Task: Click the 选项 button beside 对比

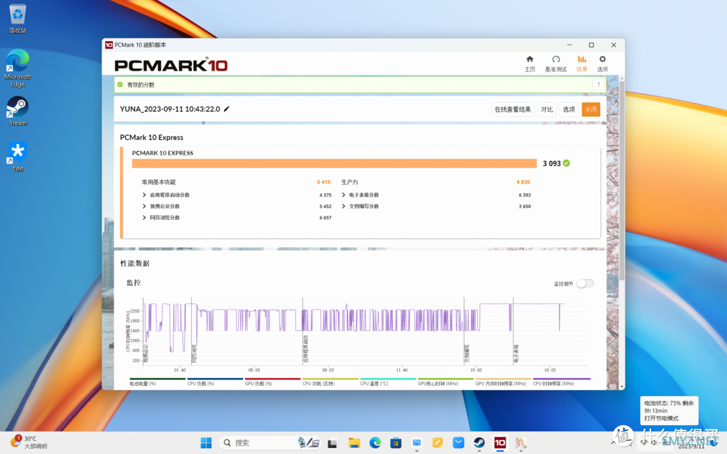Action: [x=569, y=110]
